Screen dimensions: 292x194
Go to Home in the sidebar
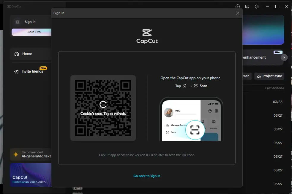[x=31, y=54]
